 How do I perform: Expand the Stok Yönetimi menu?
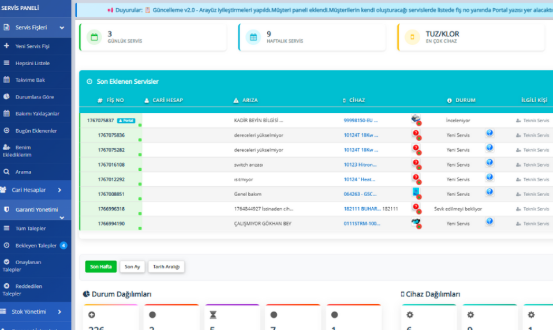[x=59, y=312]
